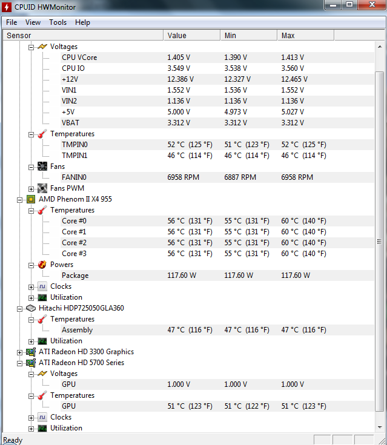Click the CPU Clocks waveform icon

click(x=42, y=286)
